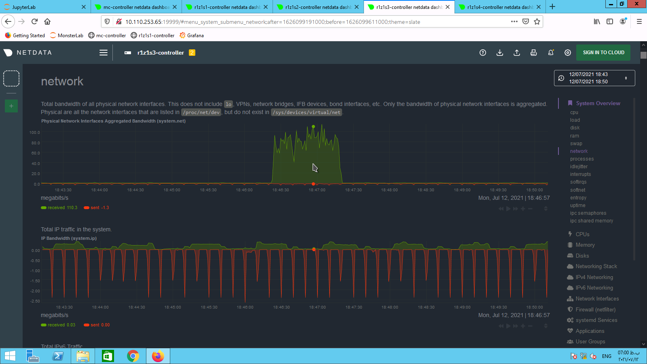Click the green add space plus icon

click(11, 106)
